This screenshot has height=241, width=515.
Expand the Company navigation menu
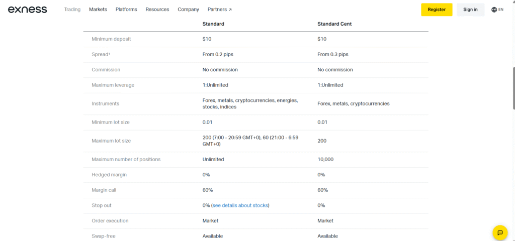188,10
